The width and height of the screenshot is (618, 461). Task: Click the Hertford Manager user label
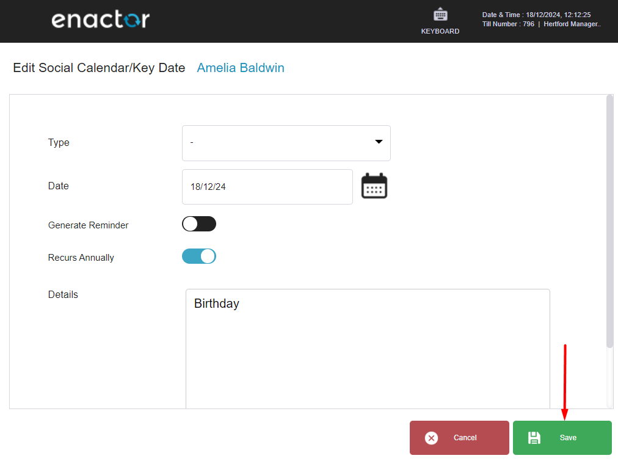[572, 24]
